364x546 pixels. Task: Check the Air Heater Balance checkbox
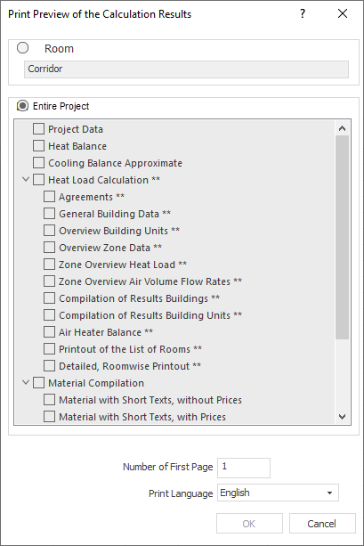coord(50,332)
